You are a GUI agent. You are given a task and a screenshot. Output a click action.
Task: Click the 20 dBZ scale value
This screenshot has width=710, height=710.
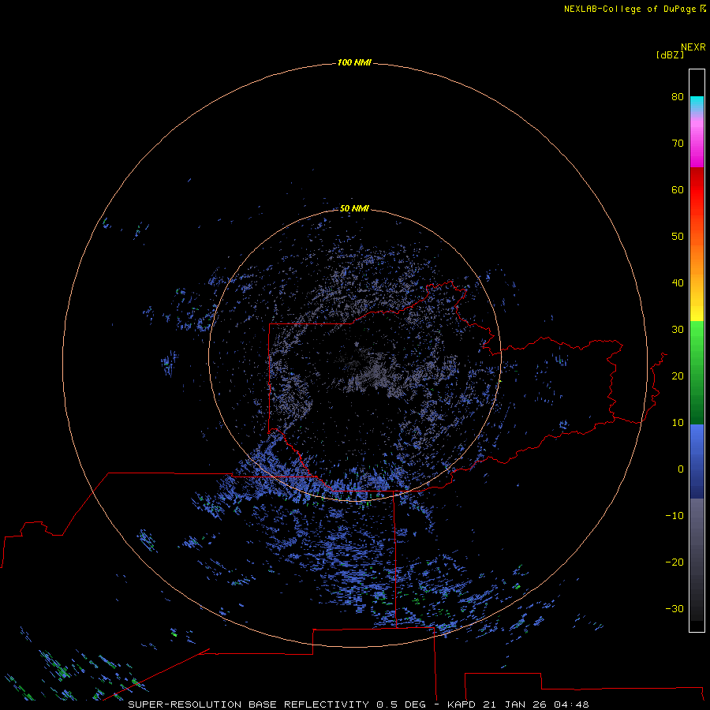[x=678, y=376]
